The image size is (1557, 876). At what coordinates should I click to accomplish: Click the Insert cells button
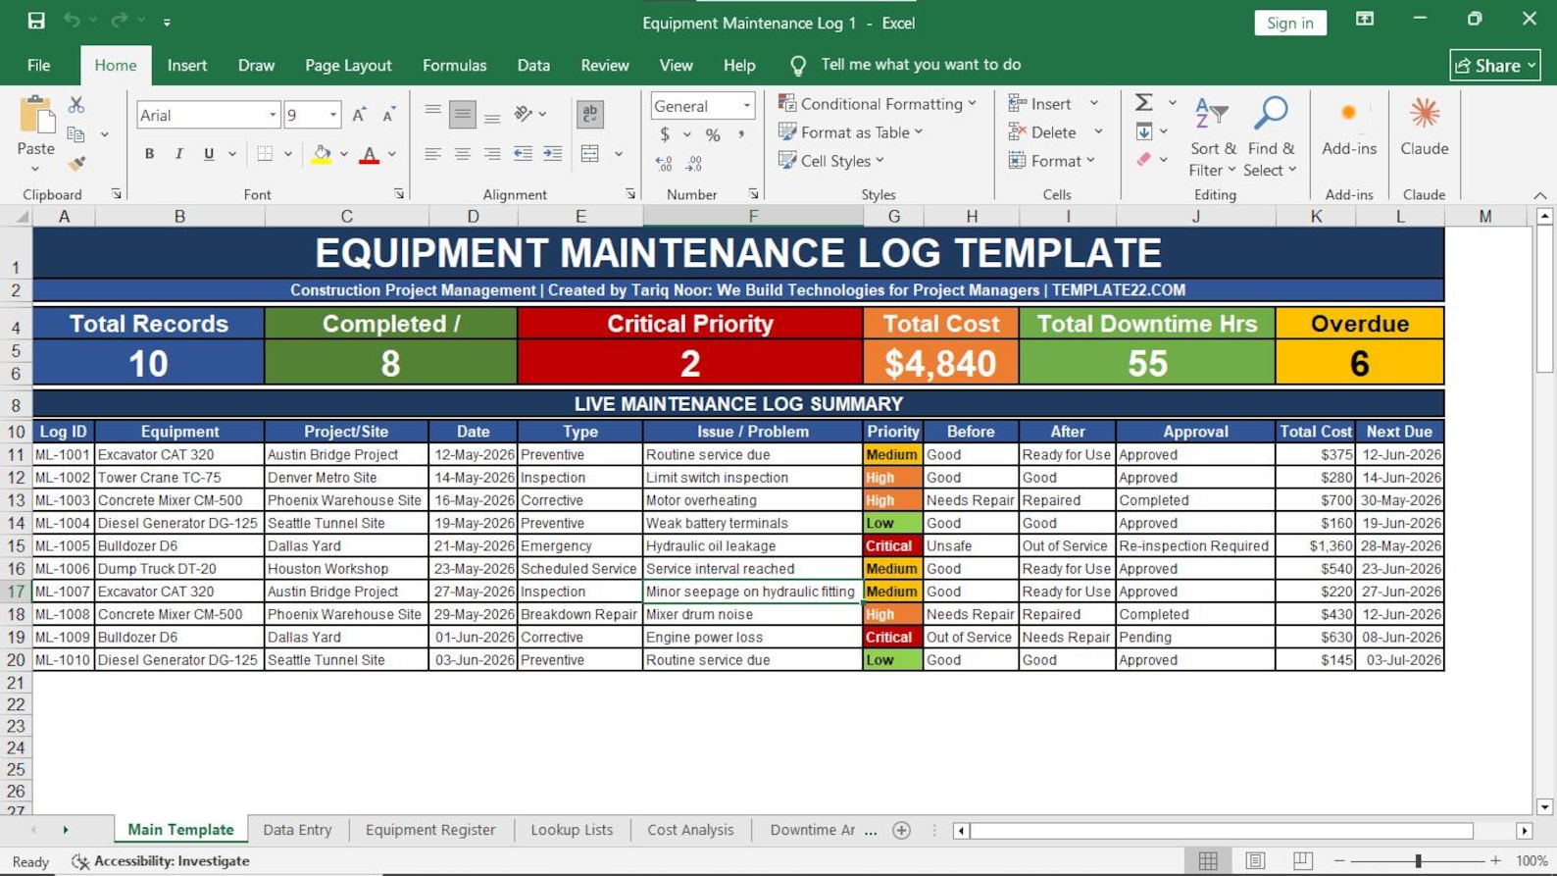[1040, 103]
